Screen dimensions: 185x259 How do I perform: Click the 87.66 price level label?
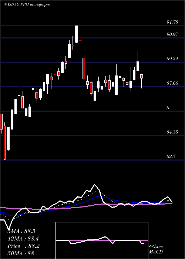(172, 83)
